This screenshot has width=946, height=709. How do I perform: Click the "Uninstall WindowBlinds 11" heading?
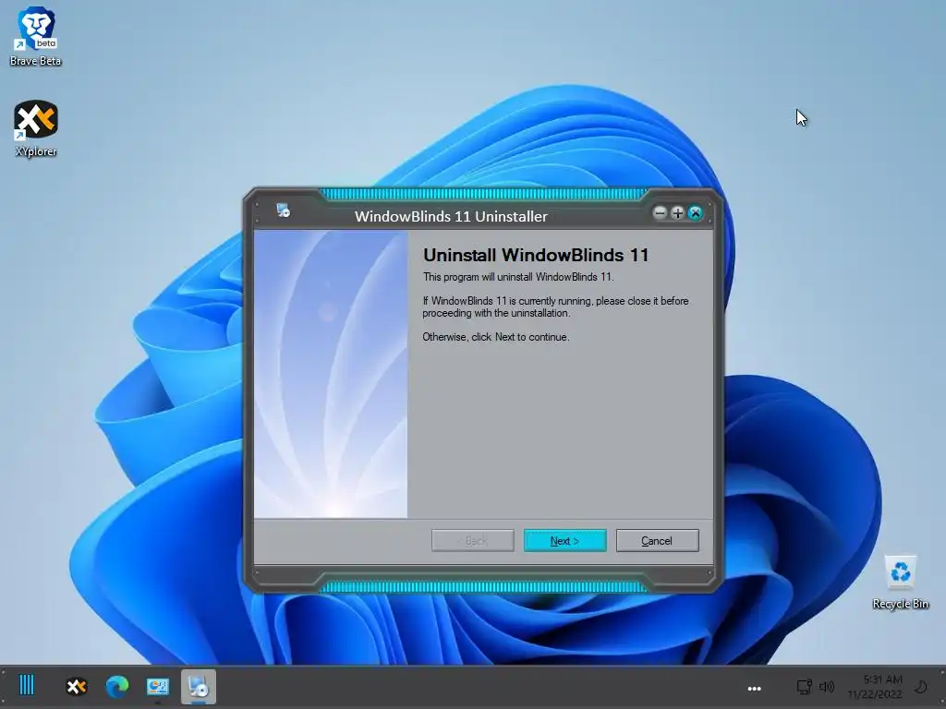pos(536,255)
